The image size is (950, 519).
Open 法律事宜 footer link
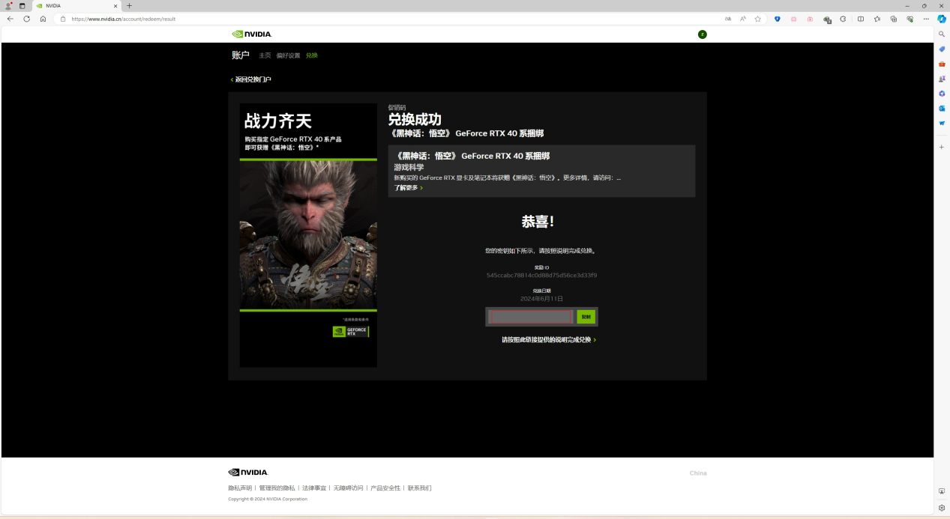pos(314,488)
